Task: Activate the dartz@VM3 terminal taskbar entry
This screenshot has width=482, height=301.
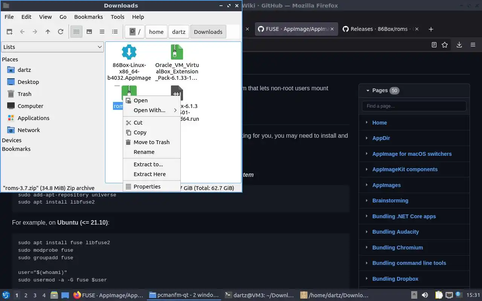Action: 259,295
